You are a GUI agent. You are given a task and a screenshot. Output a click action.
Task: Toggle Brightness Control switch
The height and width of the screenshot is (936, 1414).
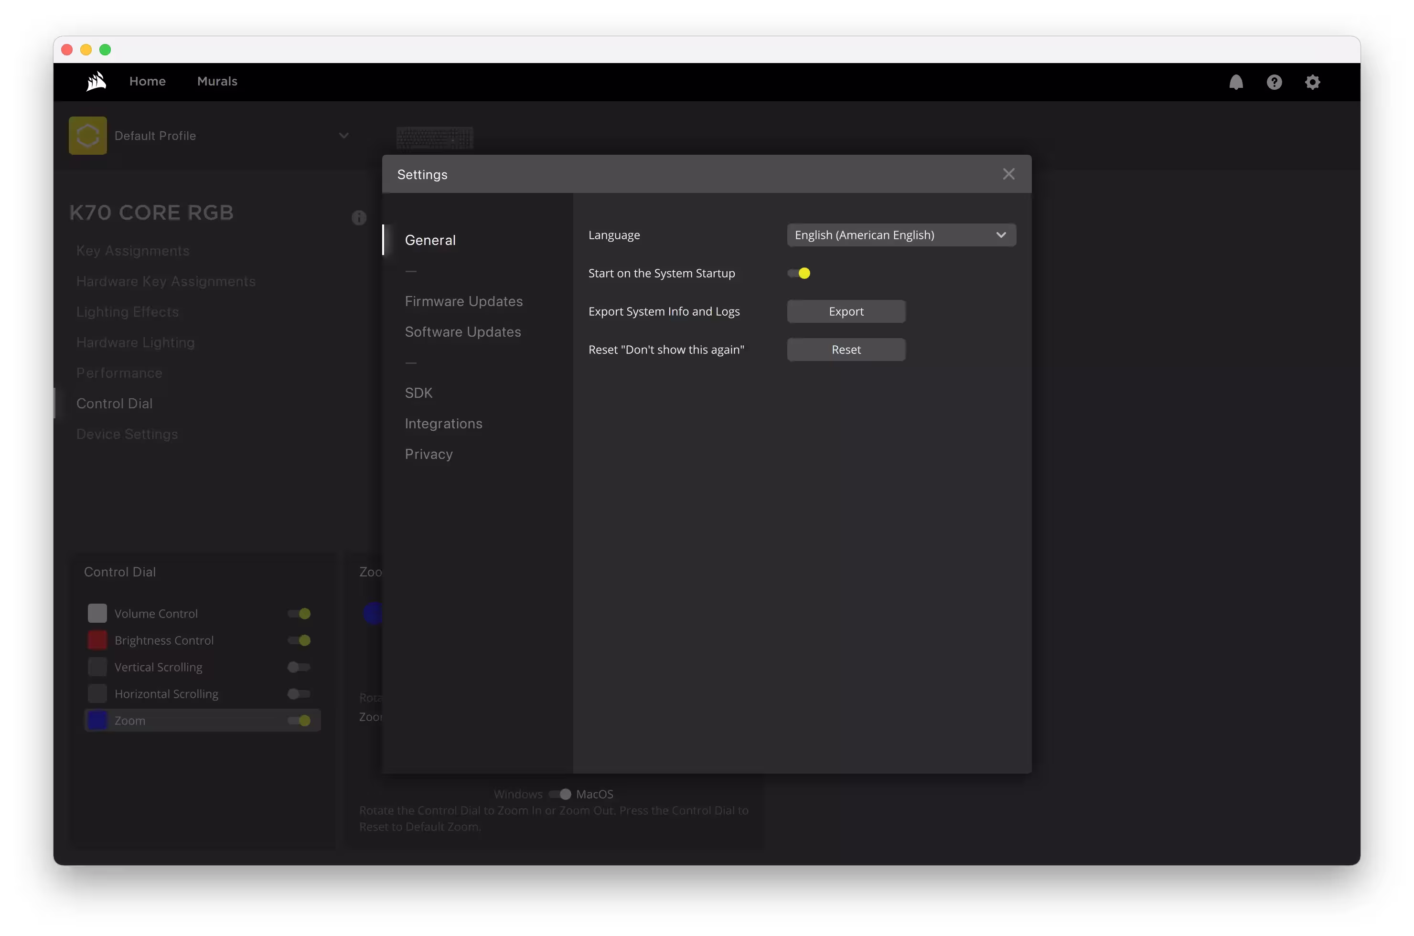[x=299, y=640]
